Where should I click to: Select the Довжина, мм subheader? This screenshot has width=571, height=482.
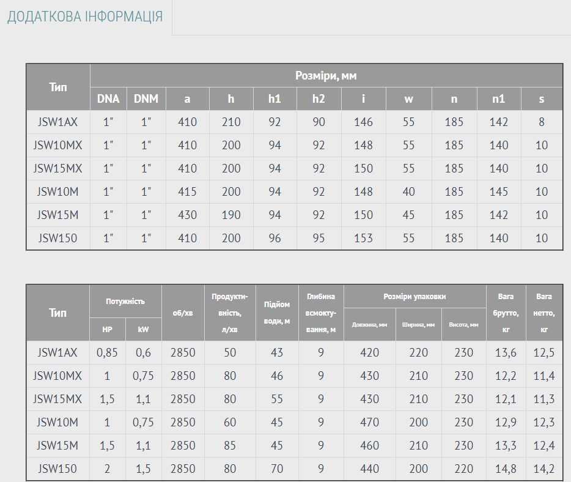[x=370, y=325]
